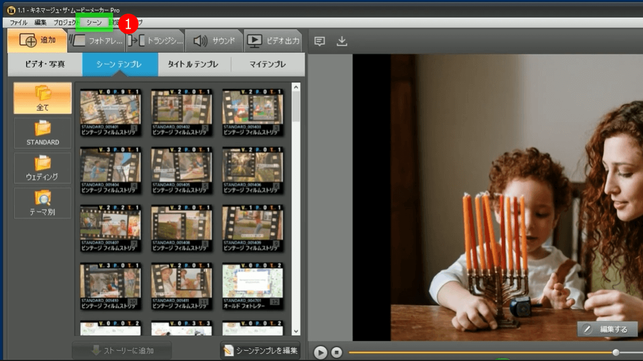The height and width of the screenshot is (361, 643).
Task: Select the ウェディング folder category
Action: [43, 167]
